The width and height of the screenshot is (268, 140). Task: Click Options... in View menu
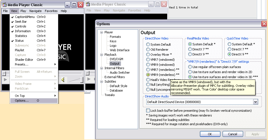[x=34, y=101]
